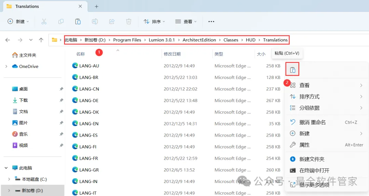Viewport: 369px width, 196px height.
Task: Open the three-dots more options menu
Action: (211, 22)
